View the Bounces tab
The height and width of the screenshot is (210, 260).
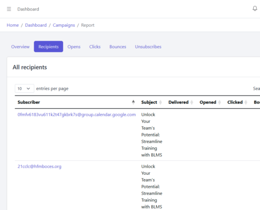pyautogui.click(x=118, y=47)
